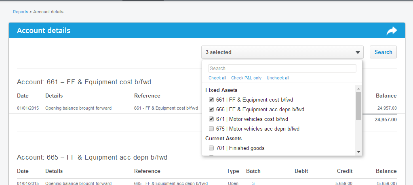Click the Debit column header in account 665
Image resolution: width=413 pixels, height=185 pixels.
(301, 171)
